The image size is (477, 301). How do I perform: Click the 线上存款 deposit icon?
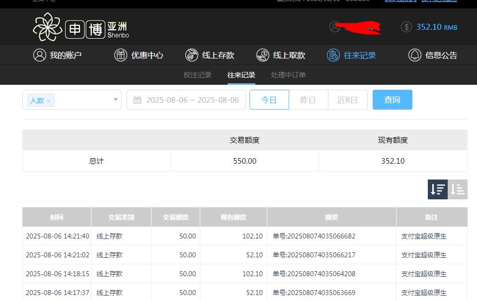tap(191, 55)
